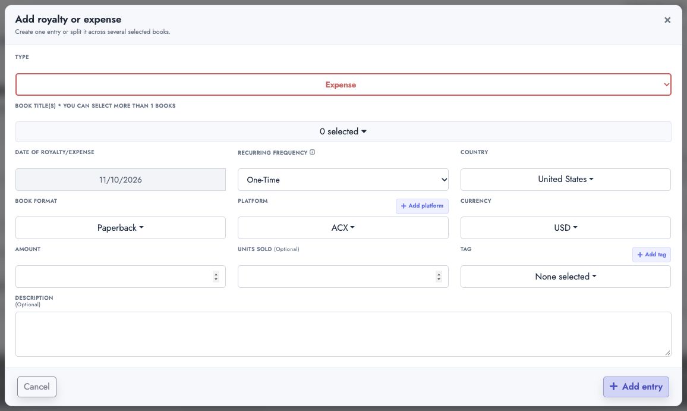Click the Add tag button
The height and width of the screenshot is (411, 687).
coord(651,255)
